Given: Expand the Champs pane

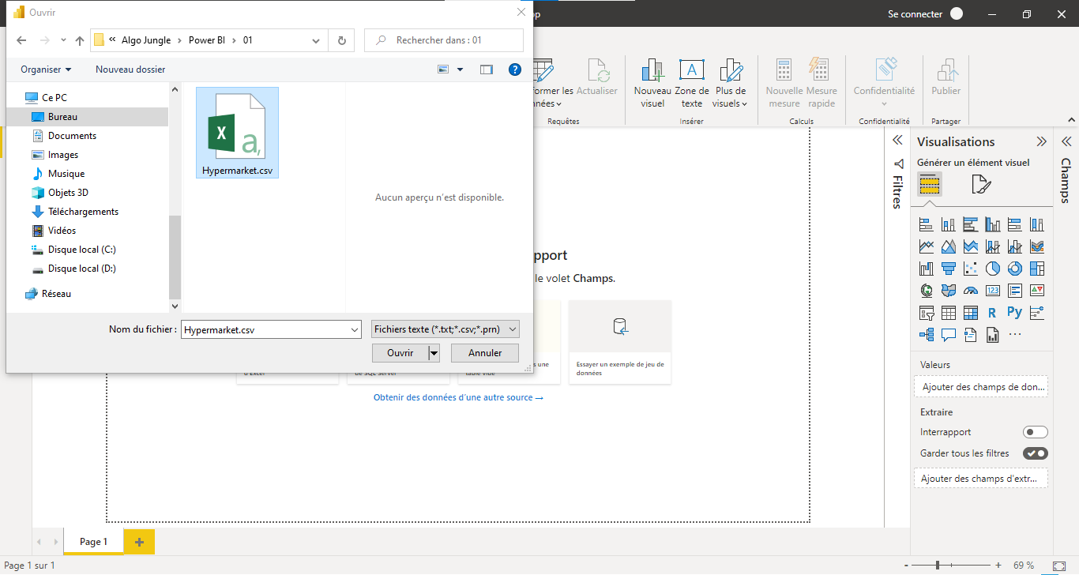Looking at the screenshot, I should (x=1066, y=141).
